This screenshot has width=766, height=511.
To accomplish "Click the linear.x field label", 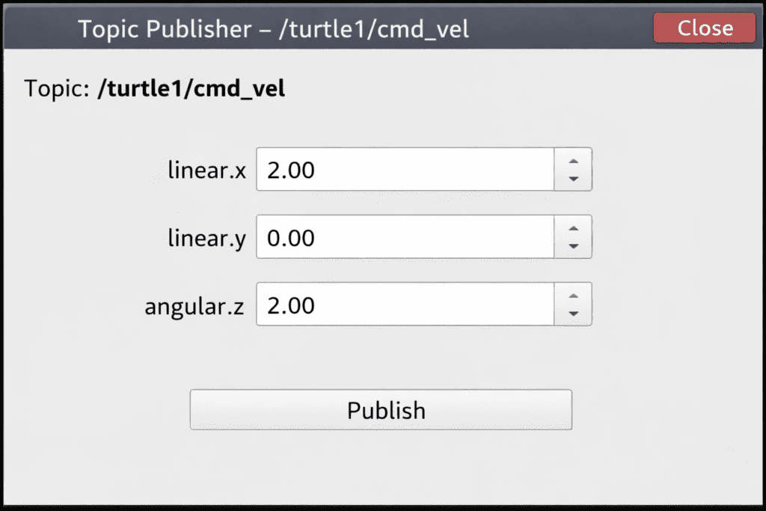I will (x=207, y=171).
